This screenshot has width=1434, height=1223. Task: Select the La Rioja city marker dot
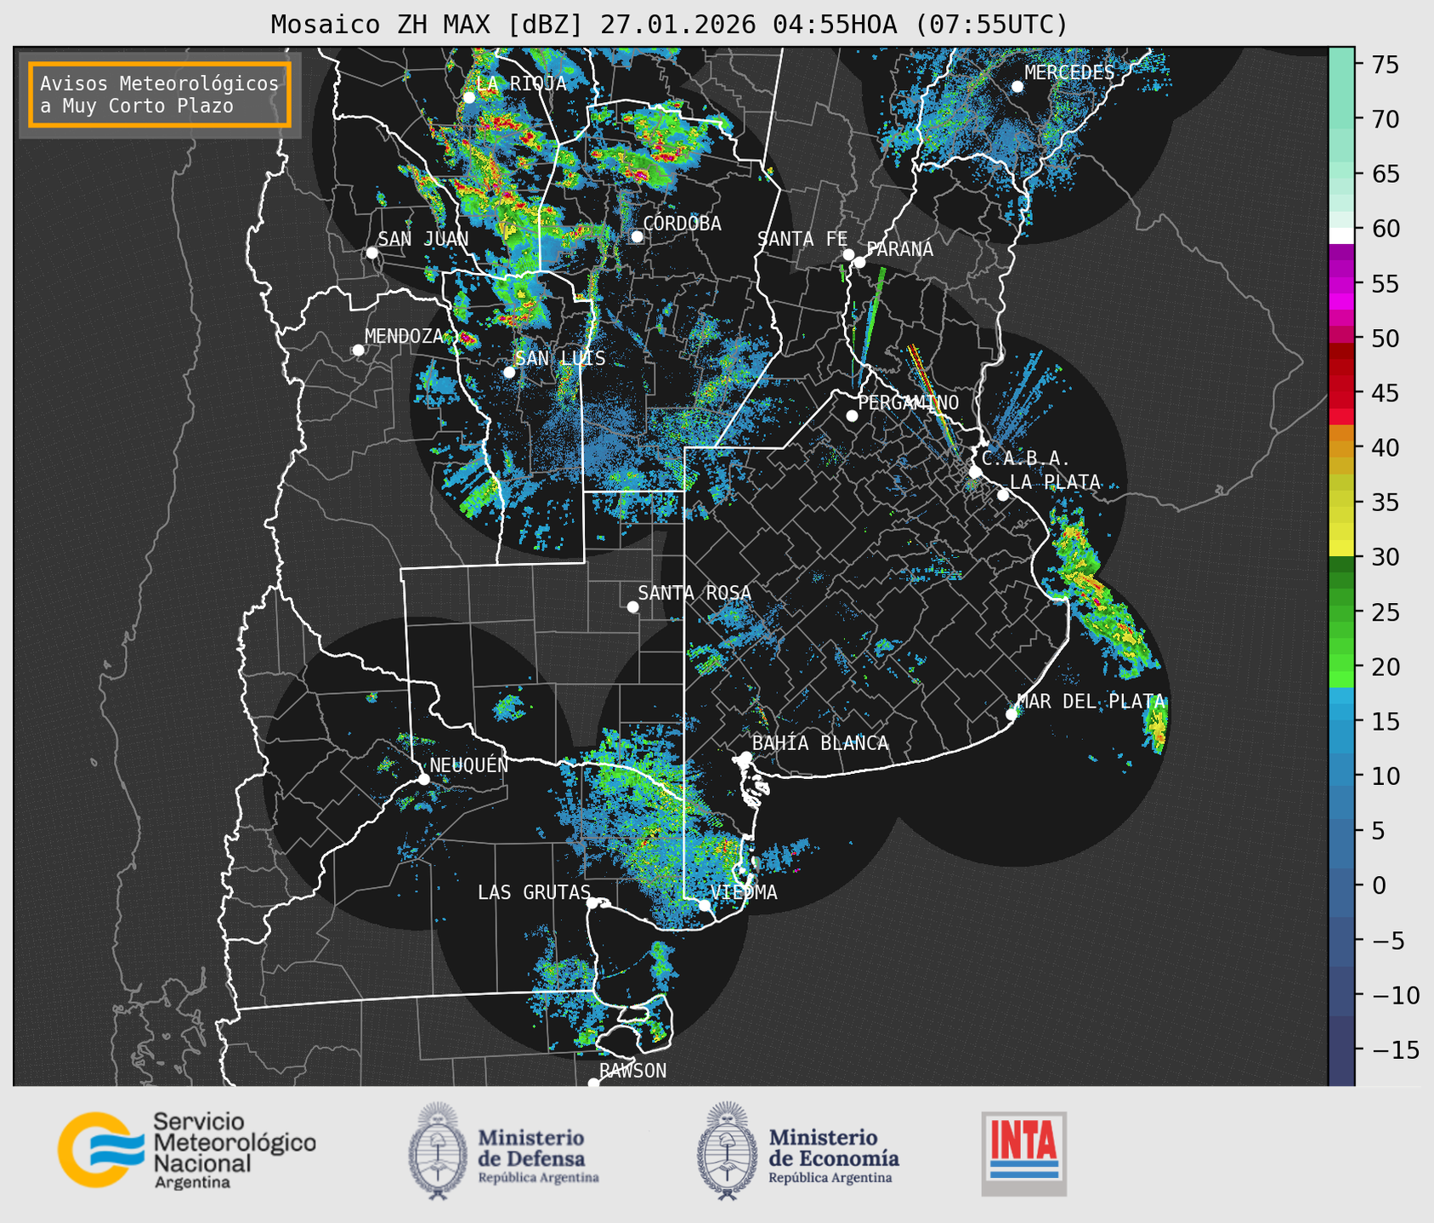click(x=468, y=98)
